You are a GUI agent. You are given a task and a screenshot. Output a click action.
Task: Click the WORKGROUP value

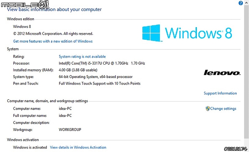(70, 129)
